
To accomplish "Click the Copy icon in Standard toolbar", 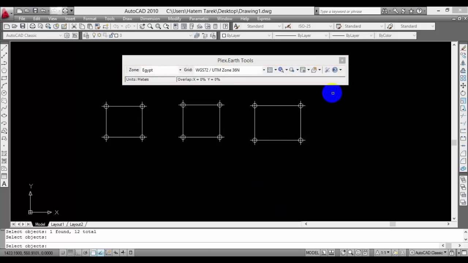I will tap(82, 26).
